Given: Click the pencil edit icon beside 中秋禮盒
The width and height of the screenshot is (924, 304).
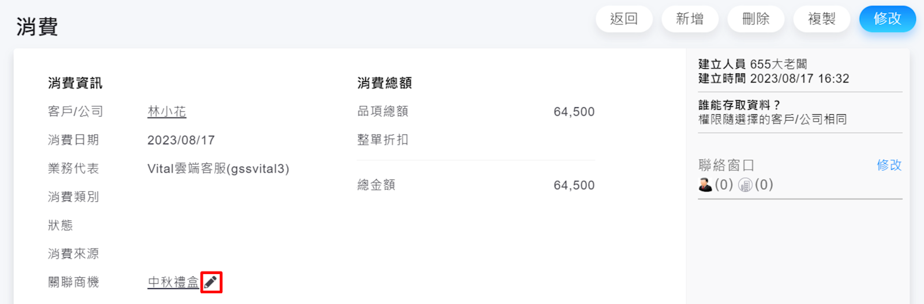Looking at the screenshot, I should click(x=211, y=282).
